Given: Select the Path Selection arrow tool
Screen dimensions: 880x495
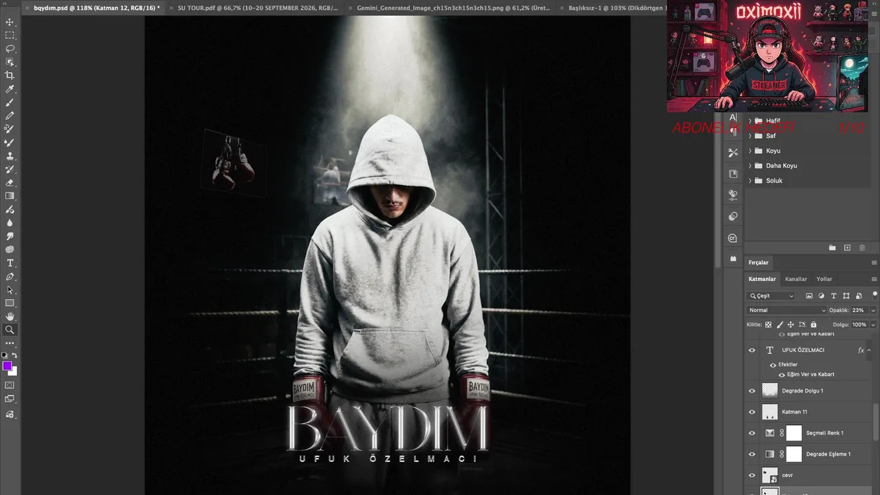Looking at the screenshot, I should (10, 290).
